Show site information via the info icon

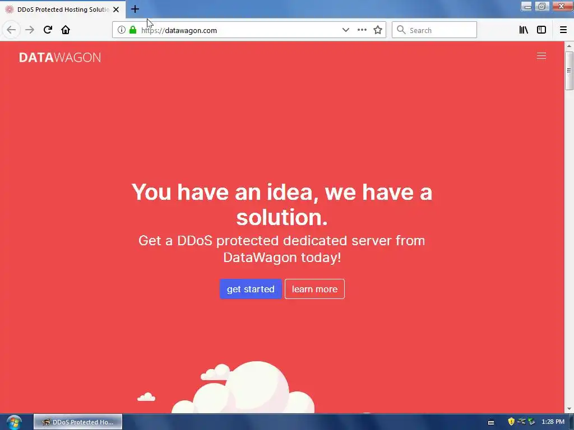coord(122,30)
